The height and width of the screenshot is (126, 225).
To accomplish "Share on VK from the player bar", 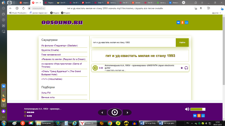I will [x=195, y=116].
